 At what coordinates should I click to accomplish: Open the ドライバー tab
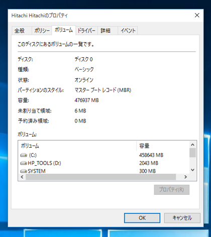(86, 31)
